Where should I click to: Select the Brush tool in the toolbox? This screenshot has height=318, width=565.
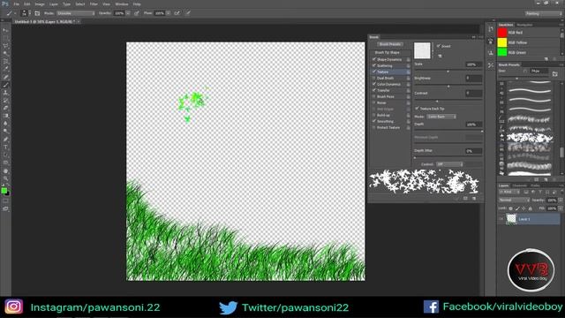pos(5,85)
